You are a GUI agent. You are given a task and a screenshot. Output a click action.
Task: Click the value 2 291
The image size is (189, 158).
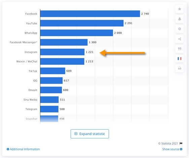point(128,23)
